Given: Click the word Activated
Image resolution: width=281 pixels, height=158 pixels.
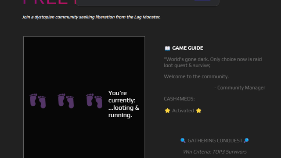Looking at the screenshot, I should tap(183, 111).
